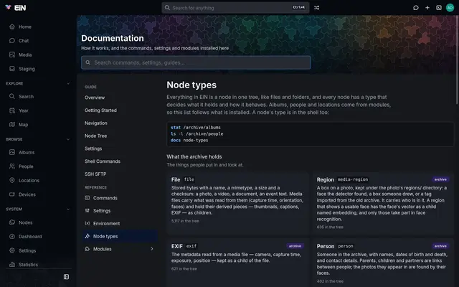Open the Home sidebar icon
Screen dimensions: 459x287
tap(12, 27)
